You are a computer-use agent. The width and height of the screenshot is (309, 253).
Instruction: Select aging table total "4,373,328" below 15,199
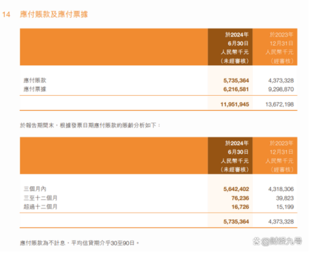(x=281, y=222)
